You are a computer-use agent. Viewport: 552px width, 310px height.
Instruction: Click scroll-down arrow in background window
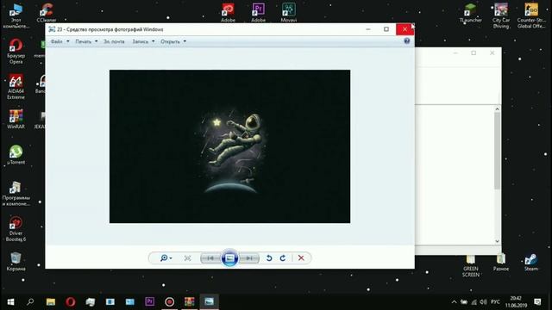(x=497, y=241)
